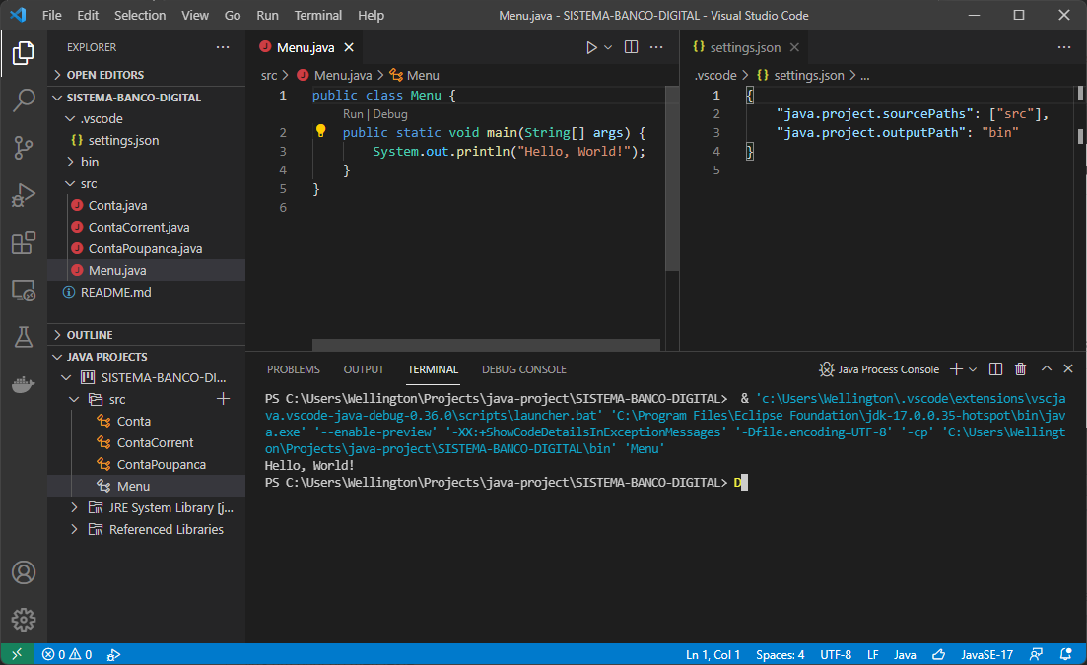
Task: Click the horizontal scrollbar of Menu.java editor
Action: point(486,345)
